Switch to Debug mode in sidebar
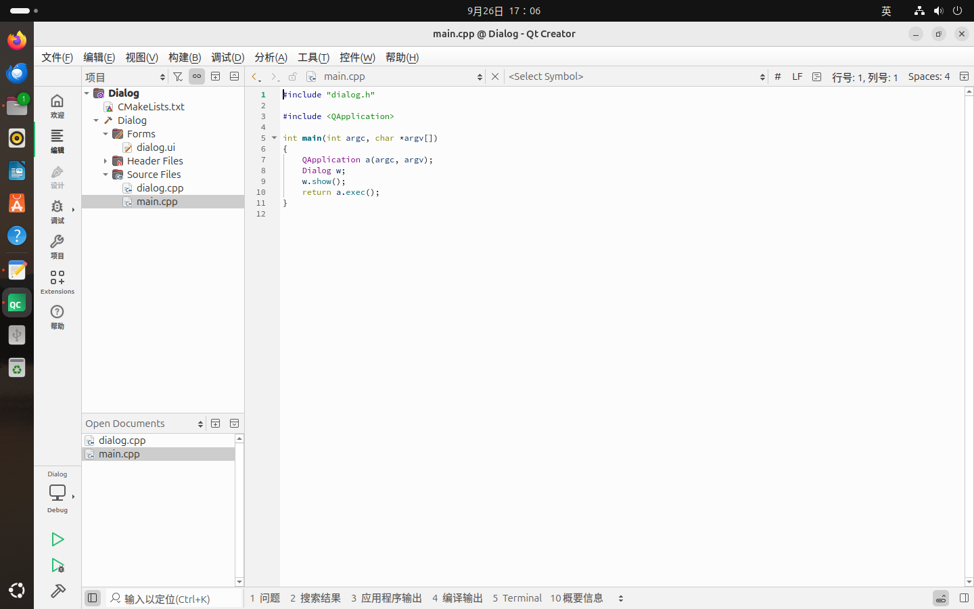Viewport: 974px width, 609px height. 57,211
